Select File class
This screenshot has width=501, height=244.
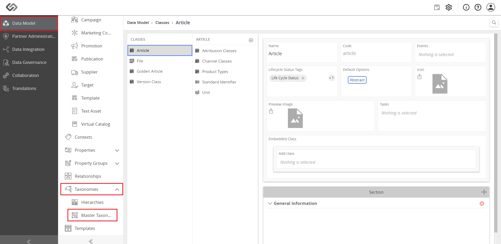pyautogui.click(x=160, y=61)
